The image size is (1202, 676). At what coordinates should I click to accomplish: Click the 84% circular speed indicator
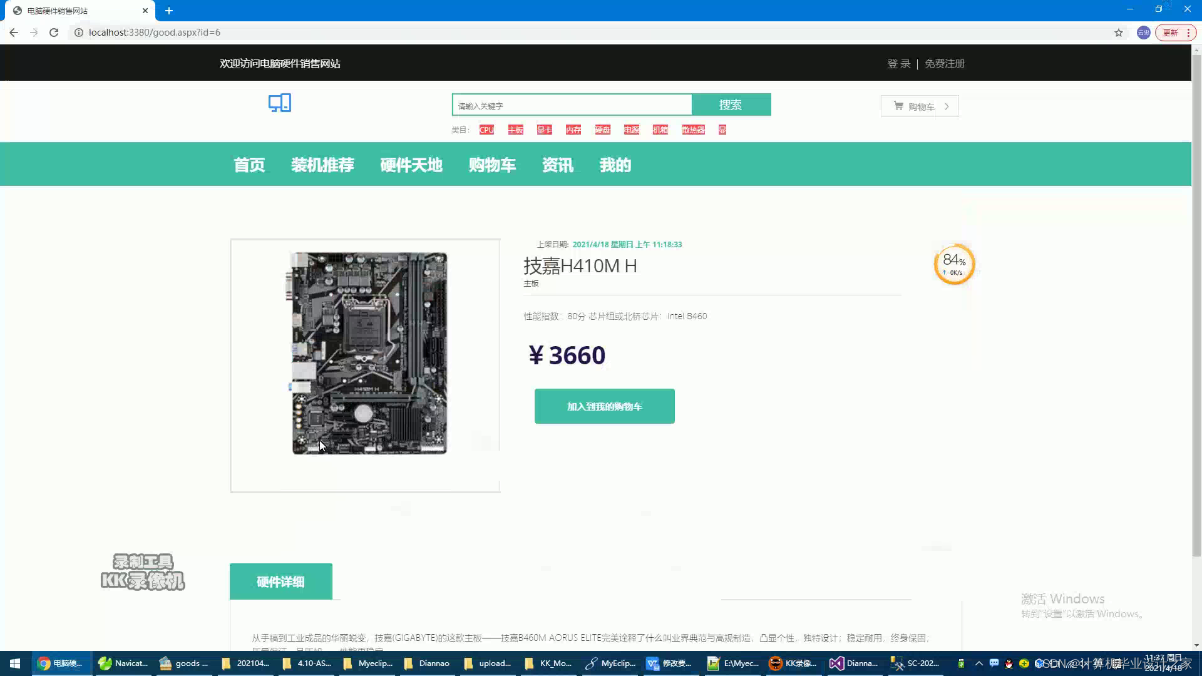(954, 264)
